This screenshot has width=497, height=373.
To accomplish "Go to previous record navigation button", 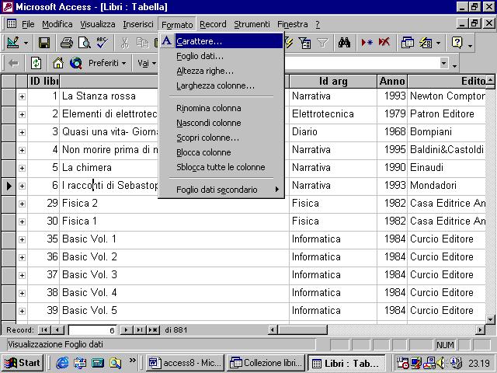I will pos(57,330).
